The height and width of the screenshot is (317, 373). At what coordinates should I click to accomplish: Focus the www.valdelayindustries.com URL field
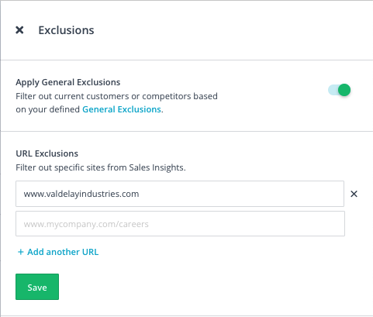[180, 194]
